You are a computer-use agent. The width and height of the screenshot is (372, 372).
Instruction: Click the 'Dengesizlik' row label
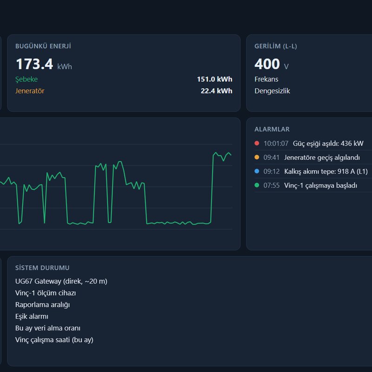click(x=272, y=91)
